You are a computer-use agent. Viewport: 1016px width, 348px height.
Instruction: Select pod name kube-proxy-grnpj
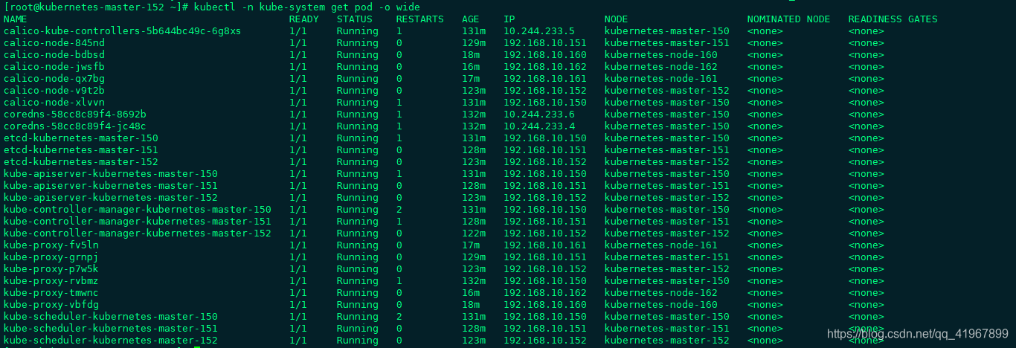click(51, 257)
